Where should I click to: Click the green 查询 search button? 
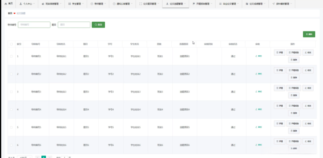(x=98, y=25)
